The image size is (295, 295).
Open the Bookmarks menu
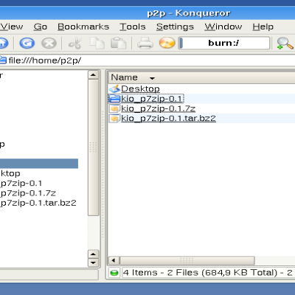[x=83, y=27]
